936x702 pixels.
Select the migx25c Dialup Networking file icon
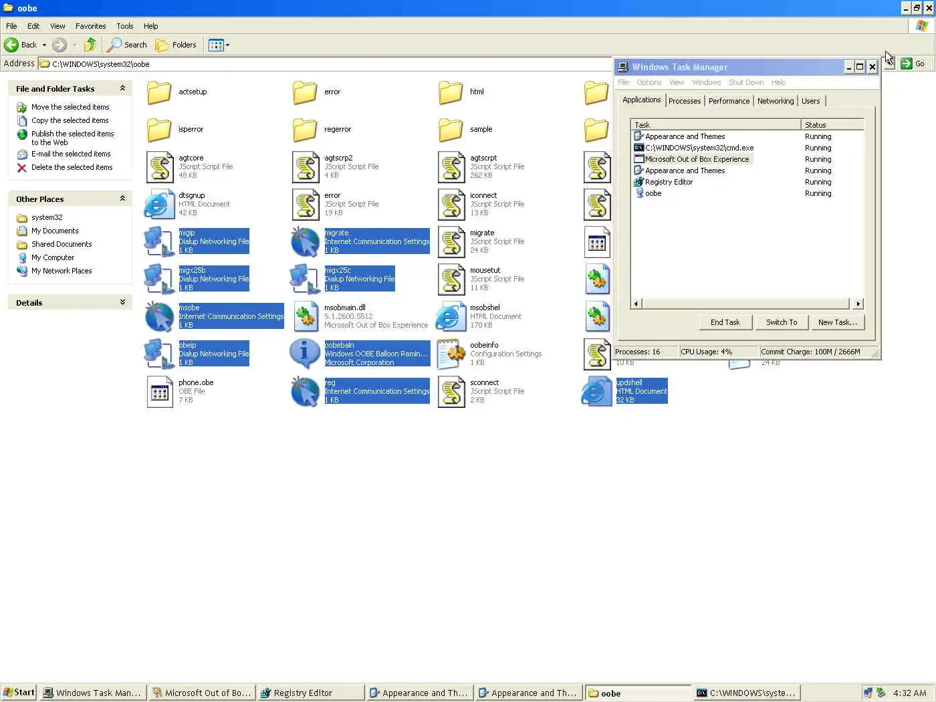305,279
